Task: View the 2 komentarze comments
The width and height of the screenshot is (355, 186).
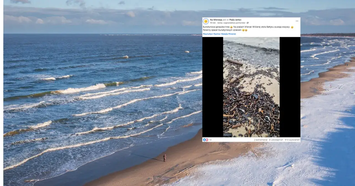Action: click(260, 140)
